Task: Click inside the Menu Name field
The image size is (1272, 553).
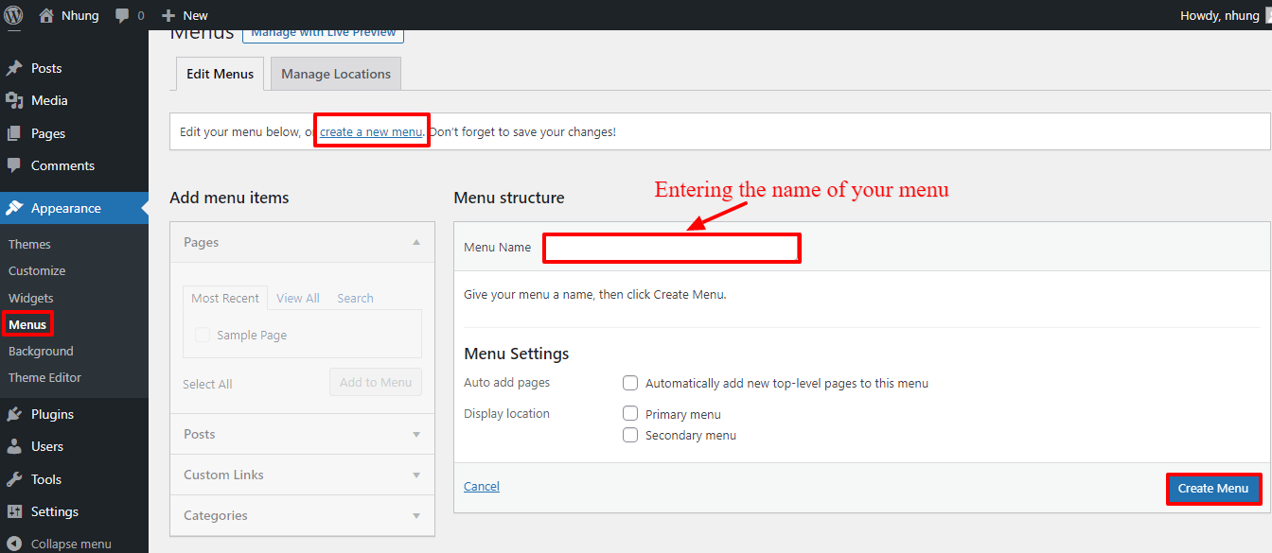Action: (x=671, y=248)
